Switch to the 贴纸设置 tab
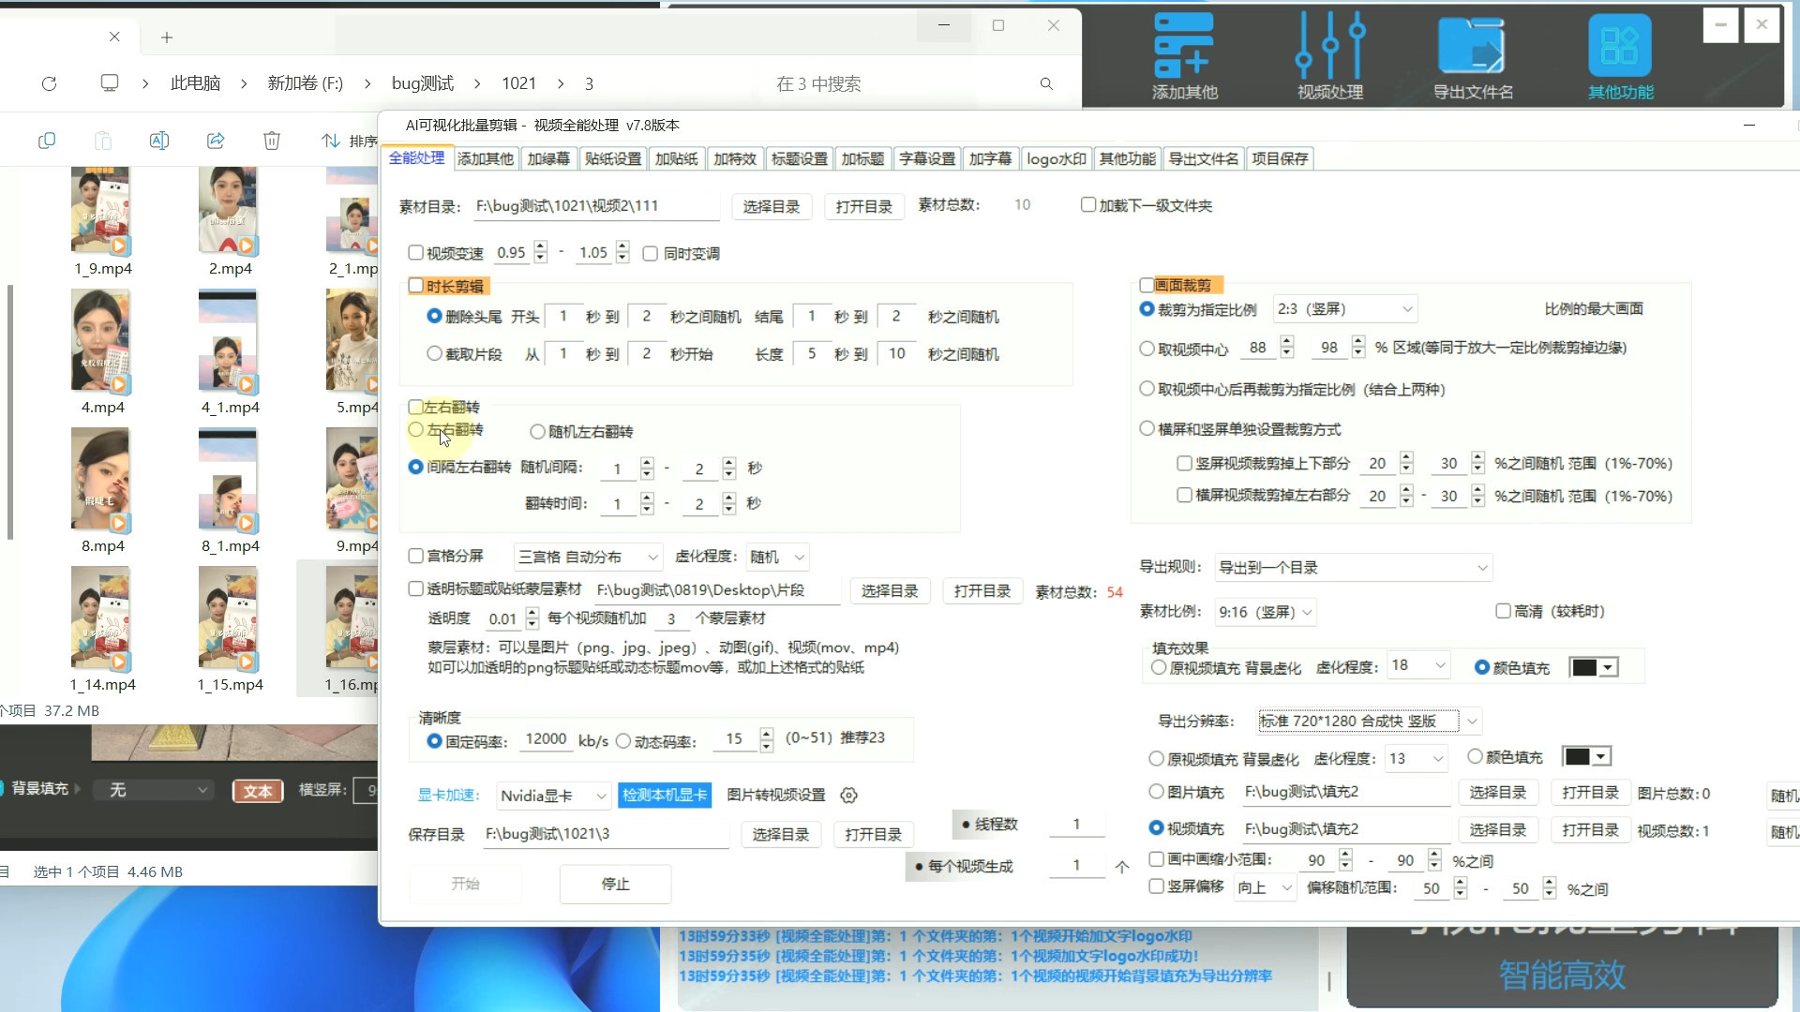The height and width of the screenshot is (1012, 1800). pos(613,158)
